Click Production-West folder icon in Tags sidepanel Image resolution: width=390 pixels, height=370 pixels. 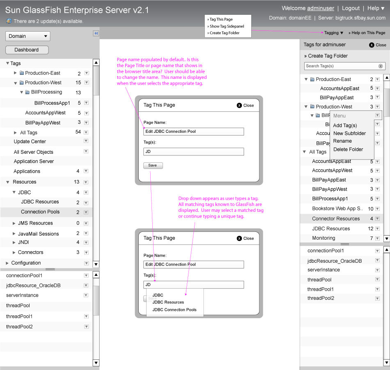coord(312,106)
